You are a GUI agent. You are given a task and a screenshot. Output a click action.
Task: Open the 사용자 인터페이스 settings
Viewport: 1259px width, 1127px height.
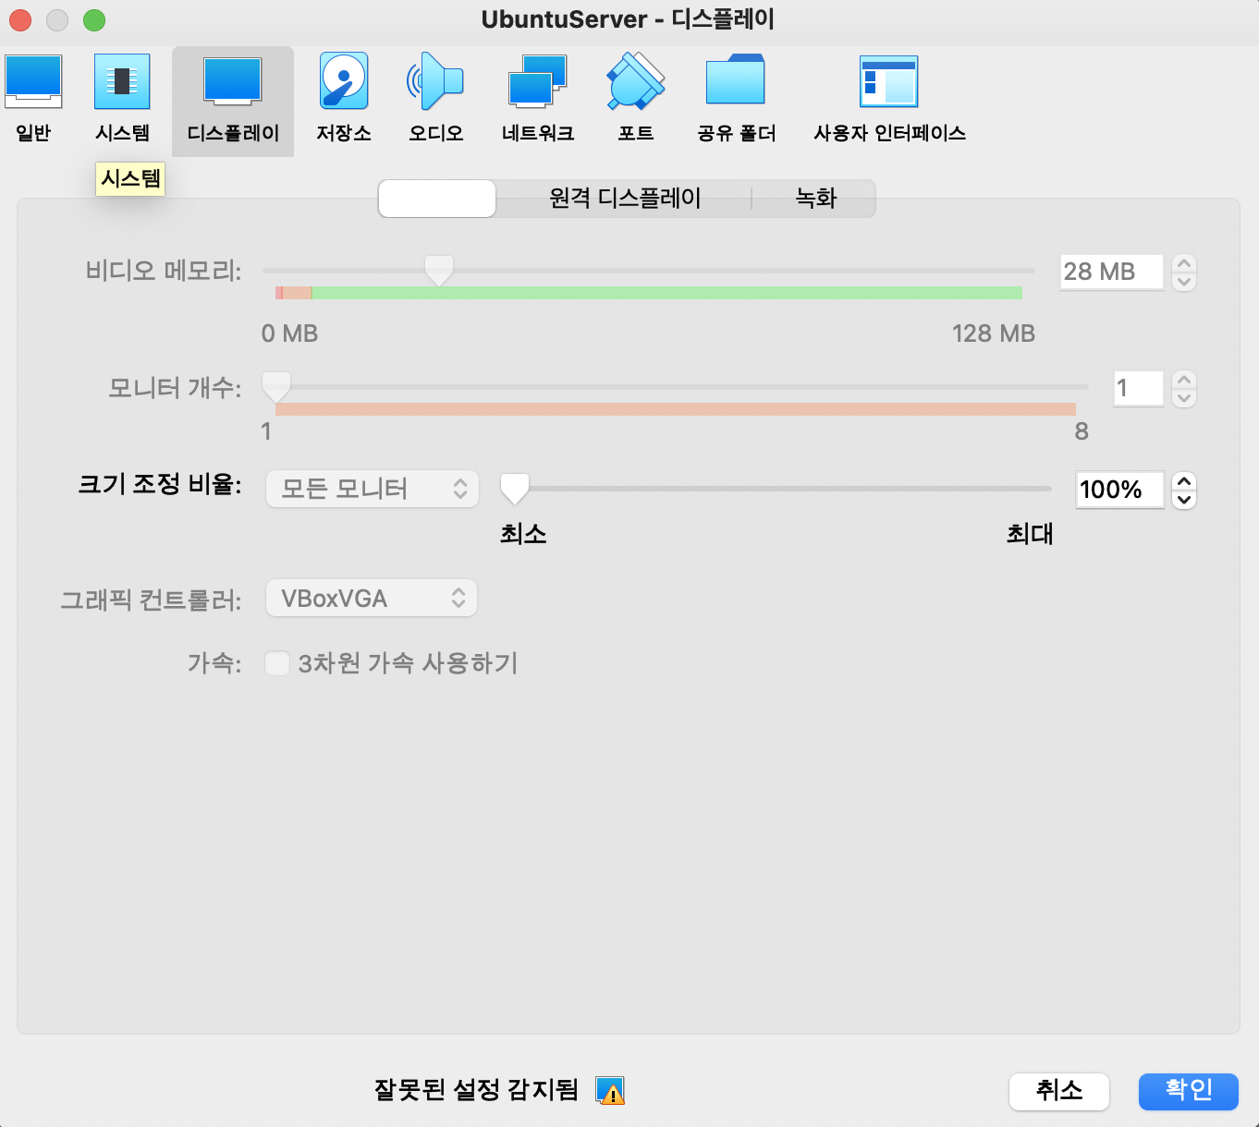click(x=889, y=100)
